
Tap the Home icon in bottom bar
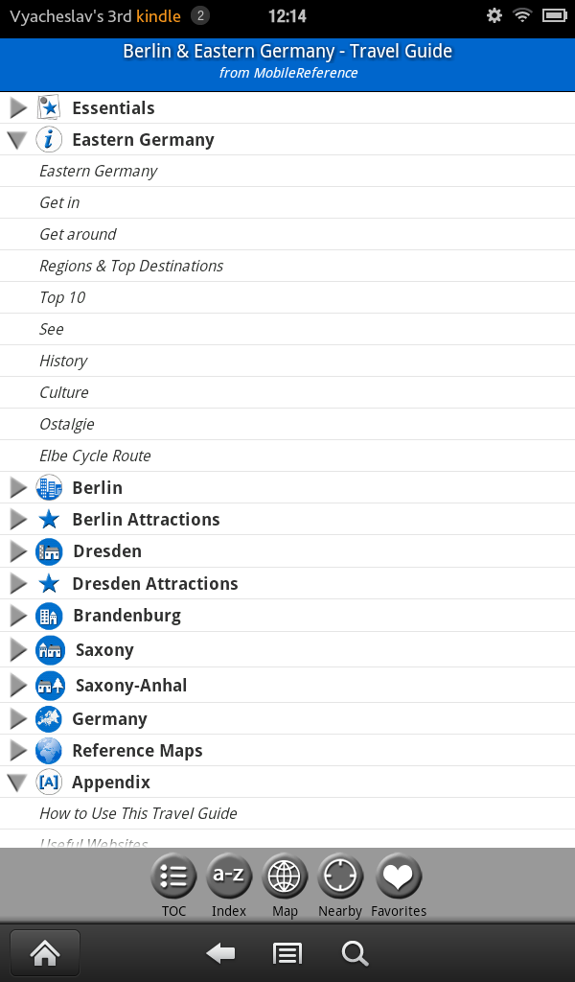[45, 953]
